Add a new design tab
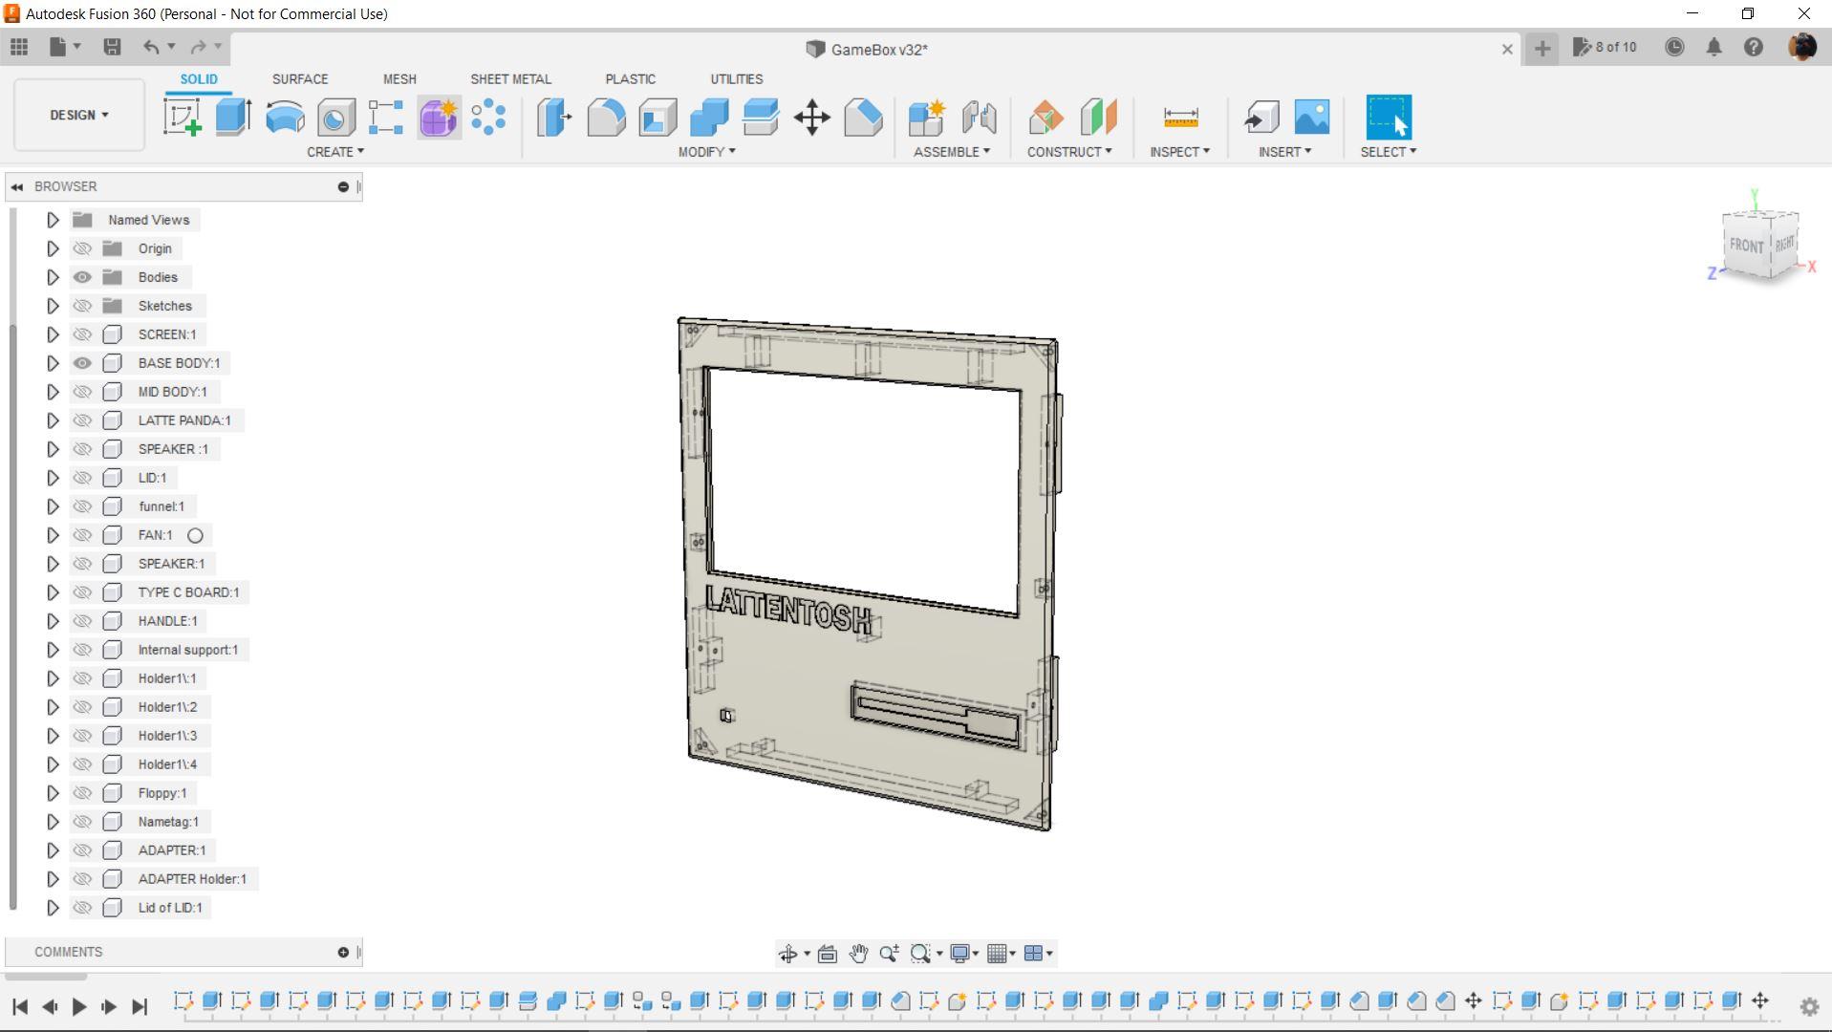Screen dimensions: 1832x1032 pos(1542,49)
